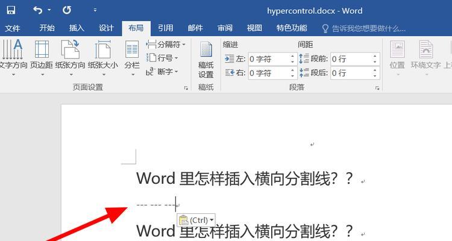This screenshot has width=452, height=241.
Task: Switch to the 开始 tab
Action: [47, 28]
